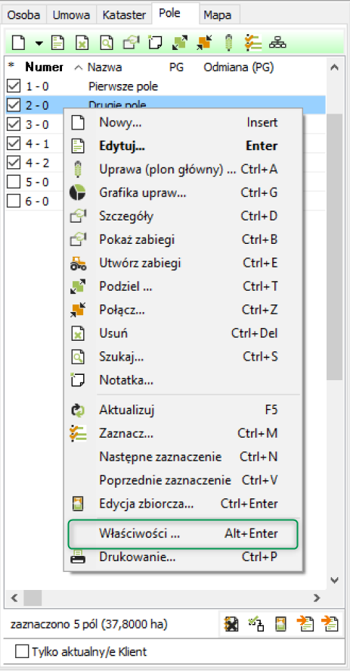This screenshot has width=350, height=671.
Task: Sort by the Numer column header
Action: pos(44,67)
